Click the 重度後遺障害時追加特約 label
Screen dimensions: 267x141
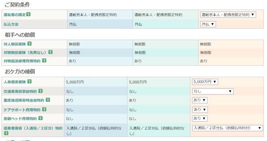tap(24, 100)
